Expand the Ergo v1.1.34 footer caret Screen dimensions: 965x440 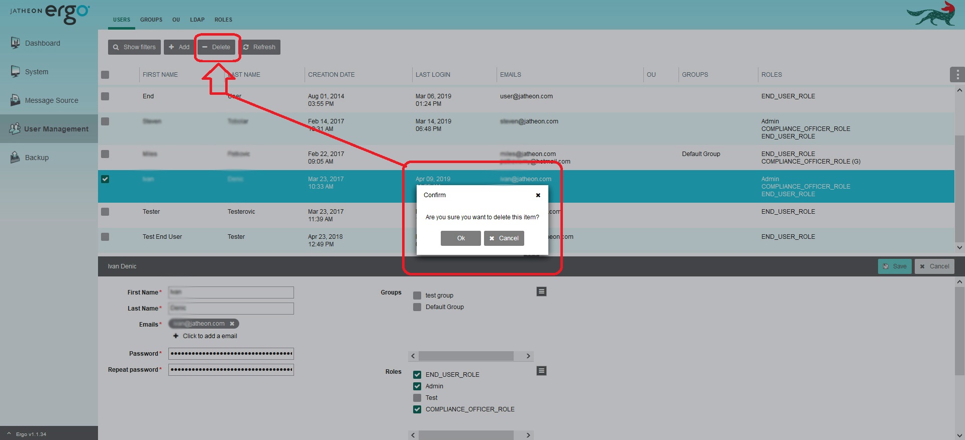pos(9,434)
